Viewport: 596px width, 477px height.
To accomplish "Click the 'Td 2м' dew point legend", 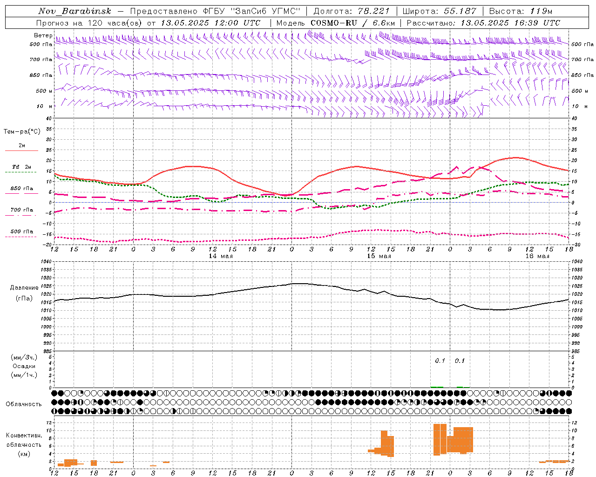I will pos(21,167).
